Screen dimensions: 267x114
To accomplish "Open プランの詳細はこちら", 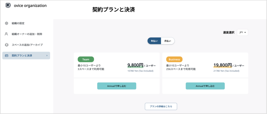I will [x=161, y=106].
